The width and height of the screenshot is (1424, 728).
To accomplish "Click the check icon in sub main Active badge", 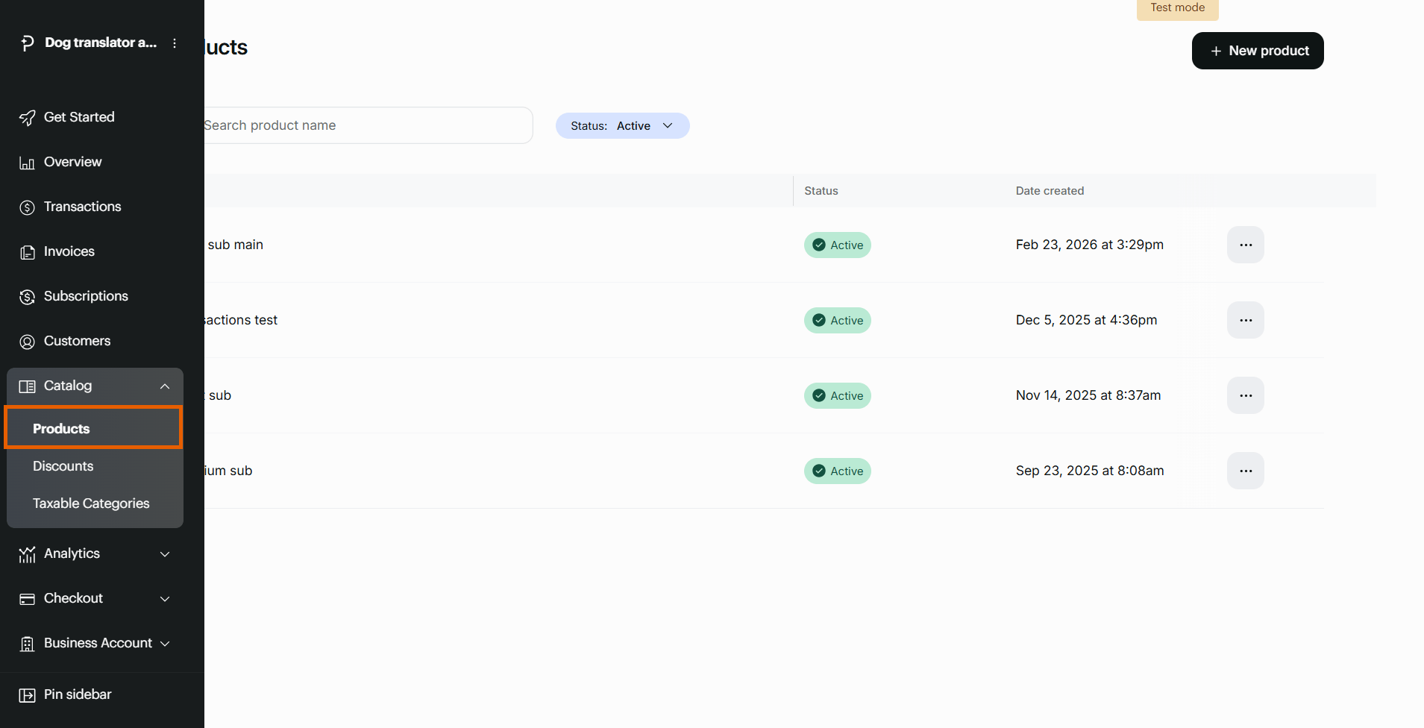I will pyautogui.click(x=819, y=245).
